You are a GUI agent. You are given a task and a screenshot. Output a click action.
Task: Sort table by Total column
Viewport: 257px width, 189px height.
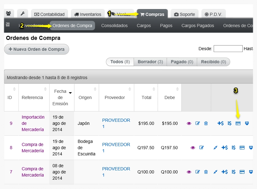(x=146, y=97)
